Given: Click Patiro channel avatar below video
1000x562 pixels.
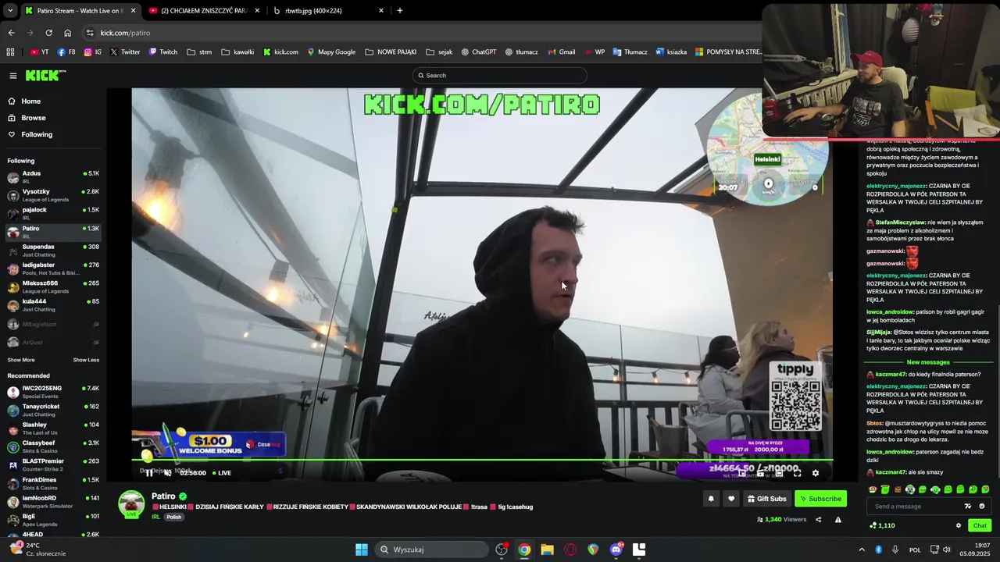Looking at the screenshot, I should (x=131, y=503).
